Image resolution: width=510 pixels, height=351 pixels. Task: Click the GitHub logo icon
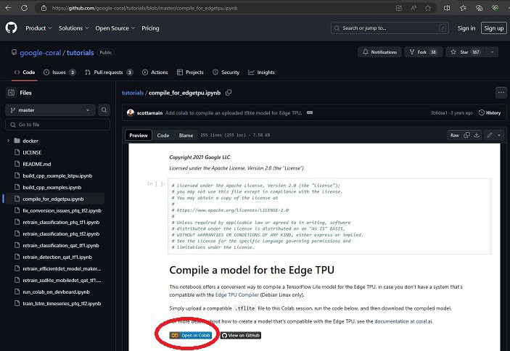point(11,28)
